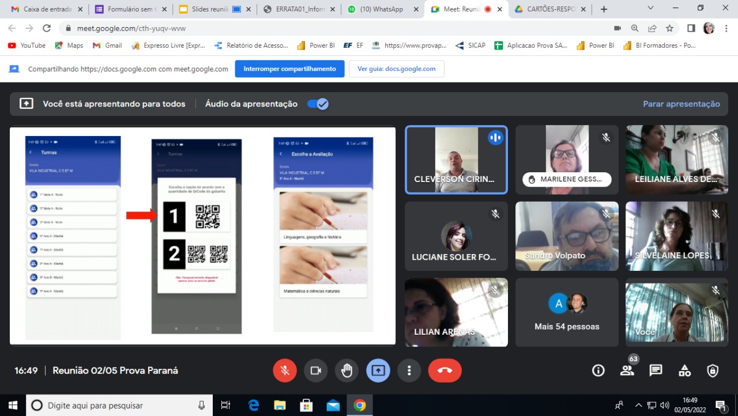Viewport: 738px width, 416px height.
Task: Click Windows search box
Action: [x=119, y=405]
